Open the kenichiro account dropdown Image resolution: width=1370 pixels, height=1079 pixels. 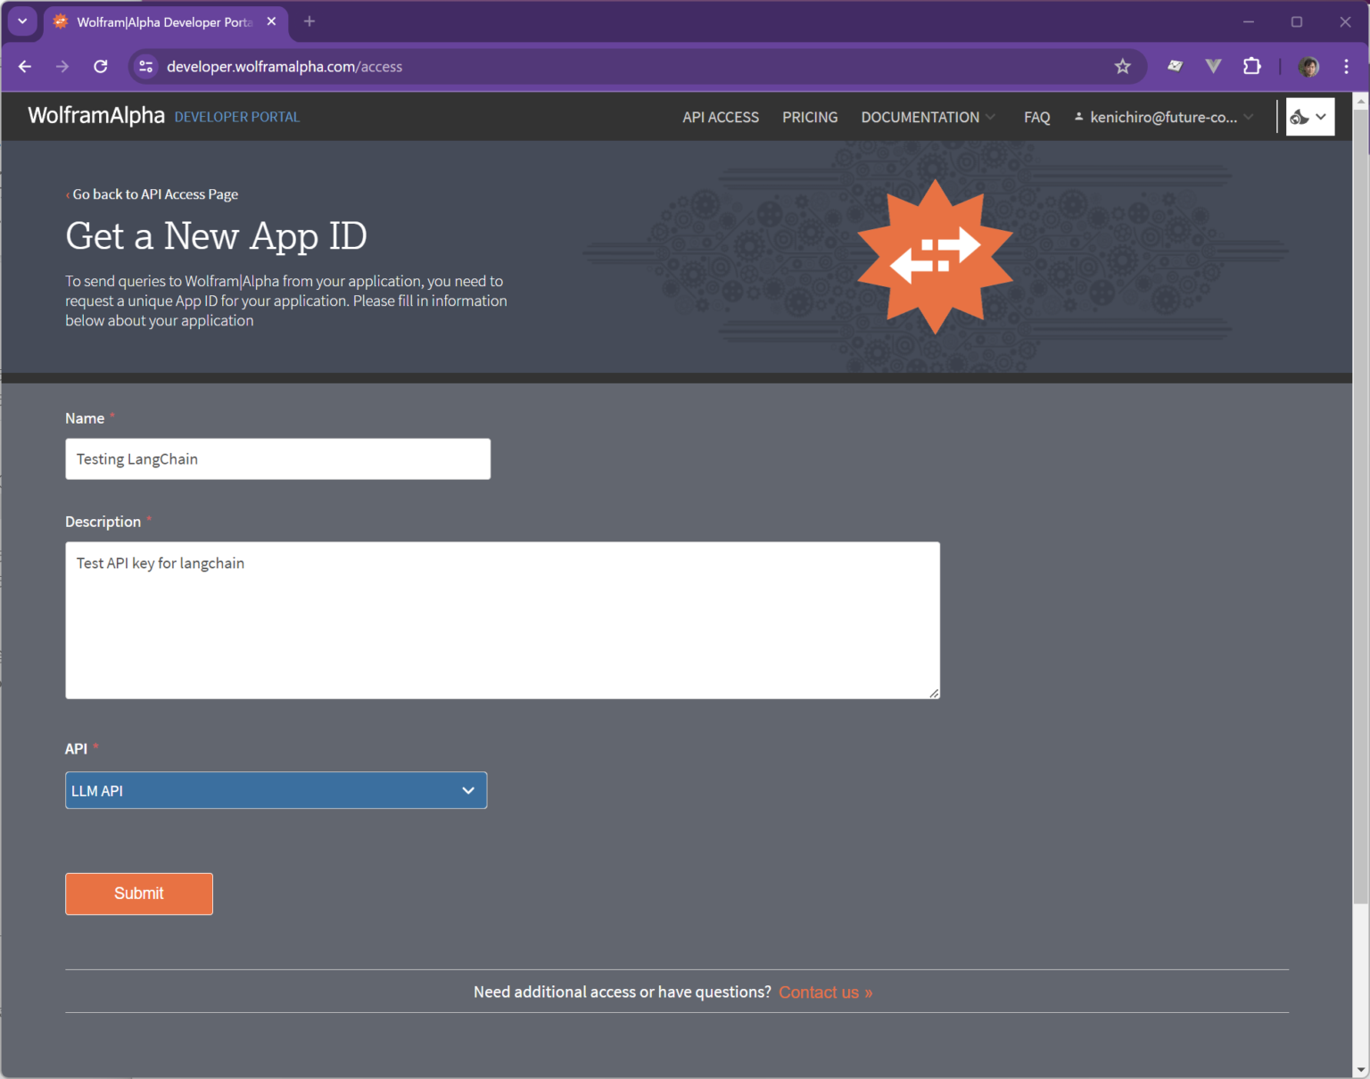(x=1164, y=118)
